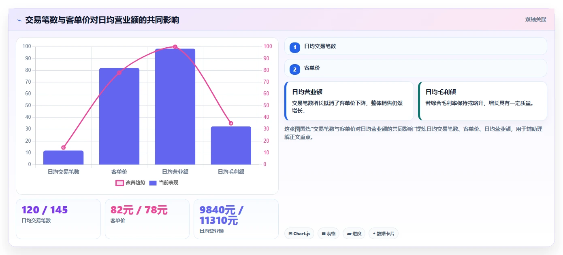Click the trend line point above 客单价
The width and height of the screenshot is (563, 255).
(119, 73)
